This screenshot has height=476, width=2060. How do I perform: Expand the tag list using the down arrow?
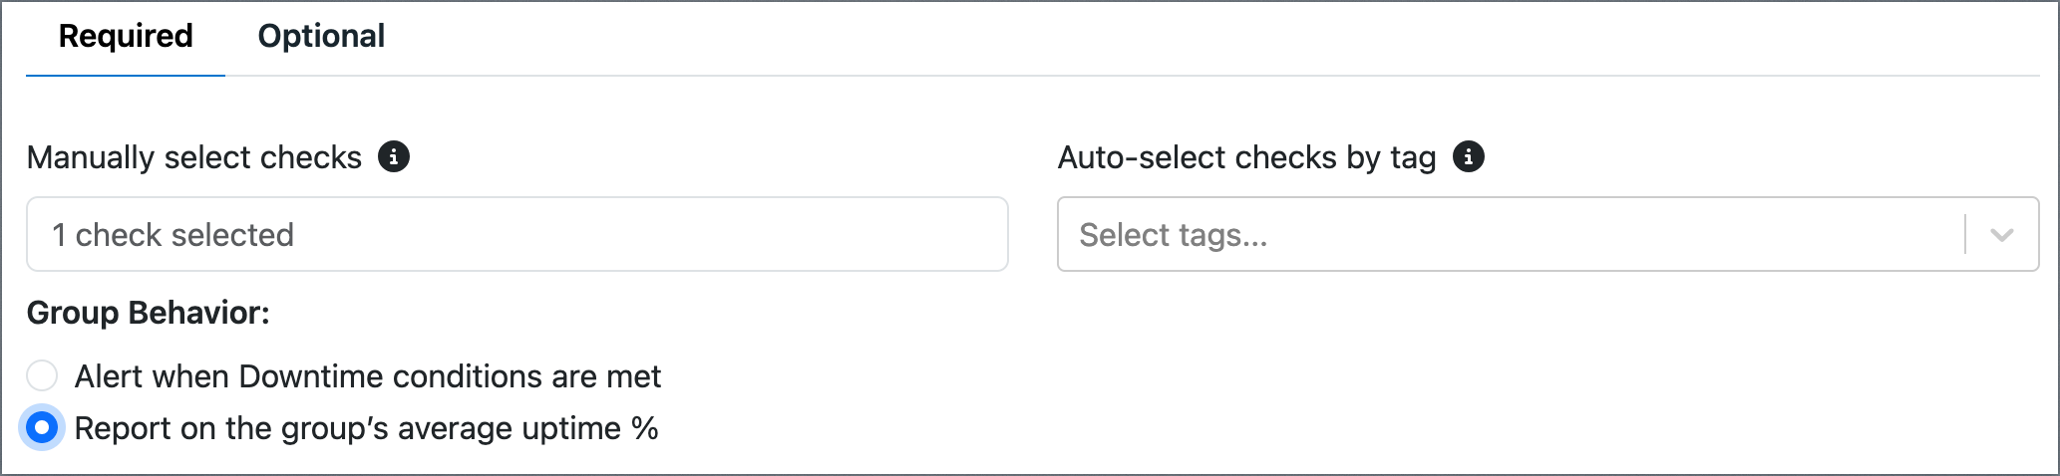click(2002, 235)
